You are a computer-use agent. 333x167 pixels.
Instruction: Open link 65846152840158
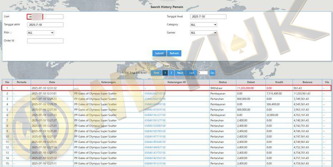[155, 126]
